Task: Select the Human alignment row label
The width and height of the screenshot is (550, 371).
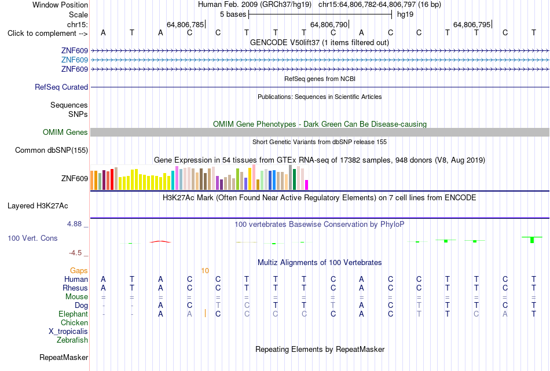Action: (x=76, y=280)
